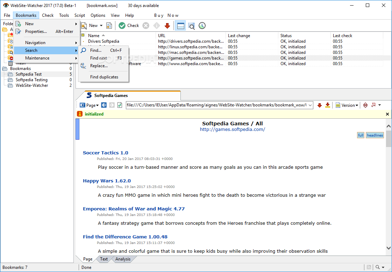
Task: Click the red next-change arrow by address bar
Action: pyautogui.click(x=319, y=105)
